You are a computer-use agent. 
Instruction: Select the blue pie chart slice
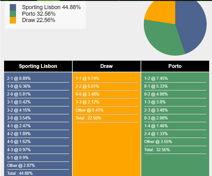pos(192,25)
